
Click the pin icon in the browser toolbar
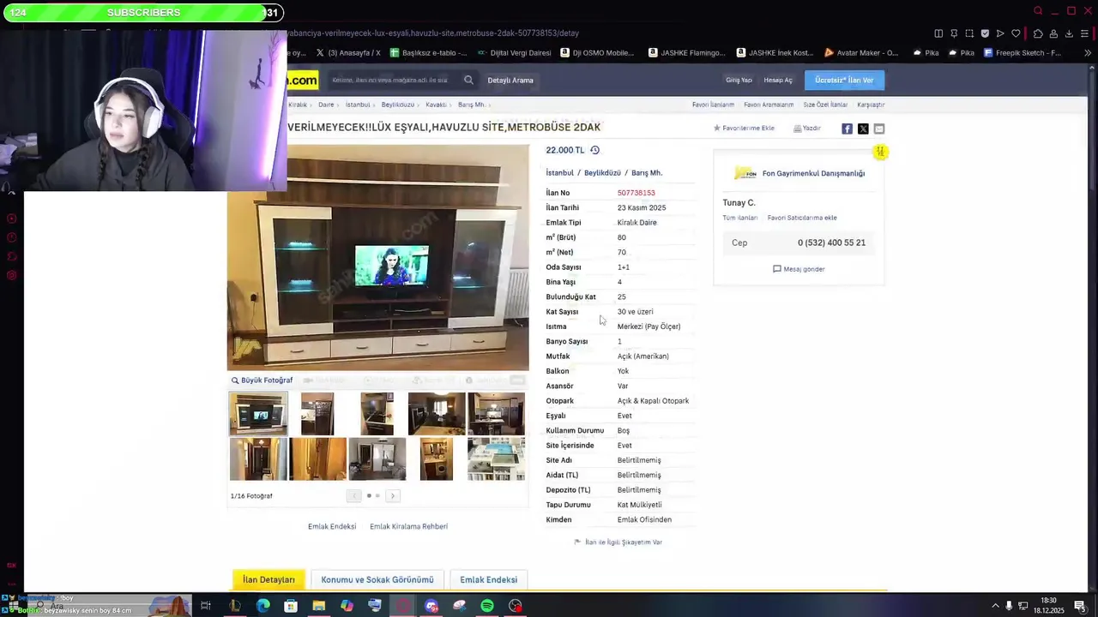(954, 33)
